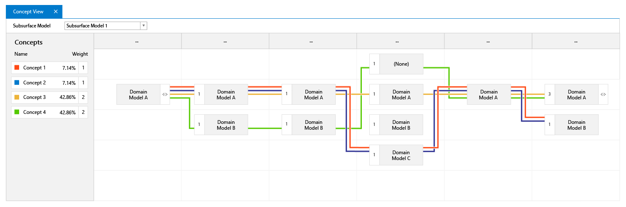Image resolution: width=626 pixels, height=207 pixels.
Task: Select the Domain Model C node
Action: tap(401, 155)
